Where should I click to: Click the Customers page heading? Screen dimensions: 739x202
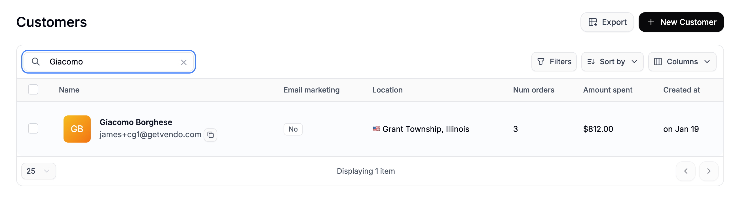pos(52,22)
